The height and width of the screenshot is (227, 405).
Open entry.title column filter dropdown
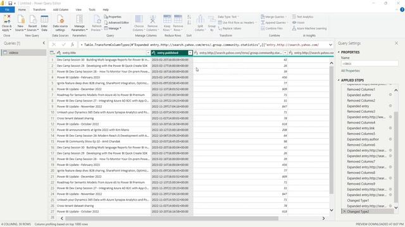148,53
